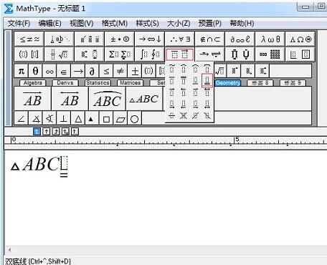Open the 文件(F) menu

[19, 24]
